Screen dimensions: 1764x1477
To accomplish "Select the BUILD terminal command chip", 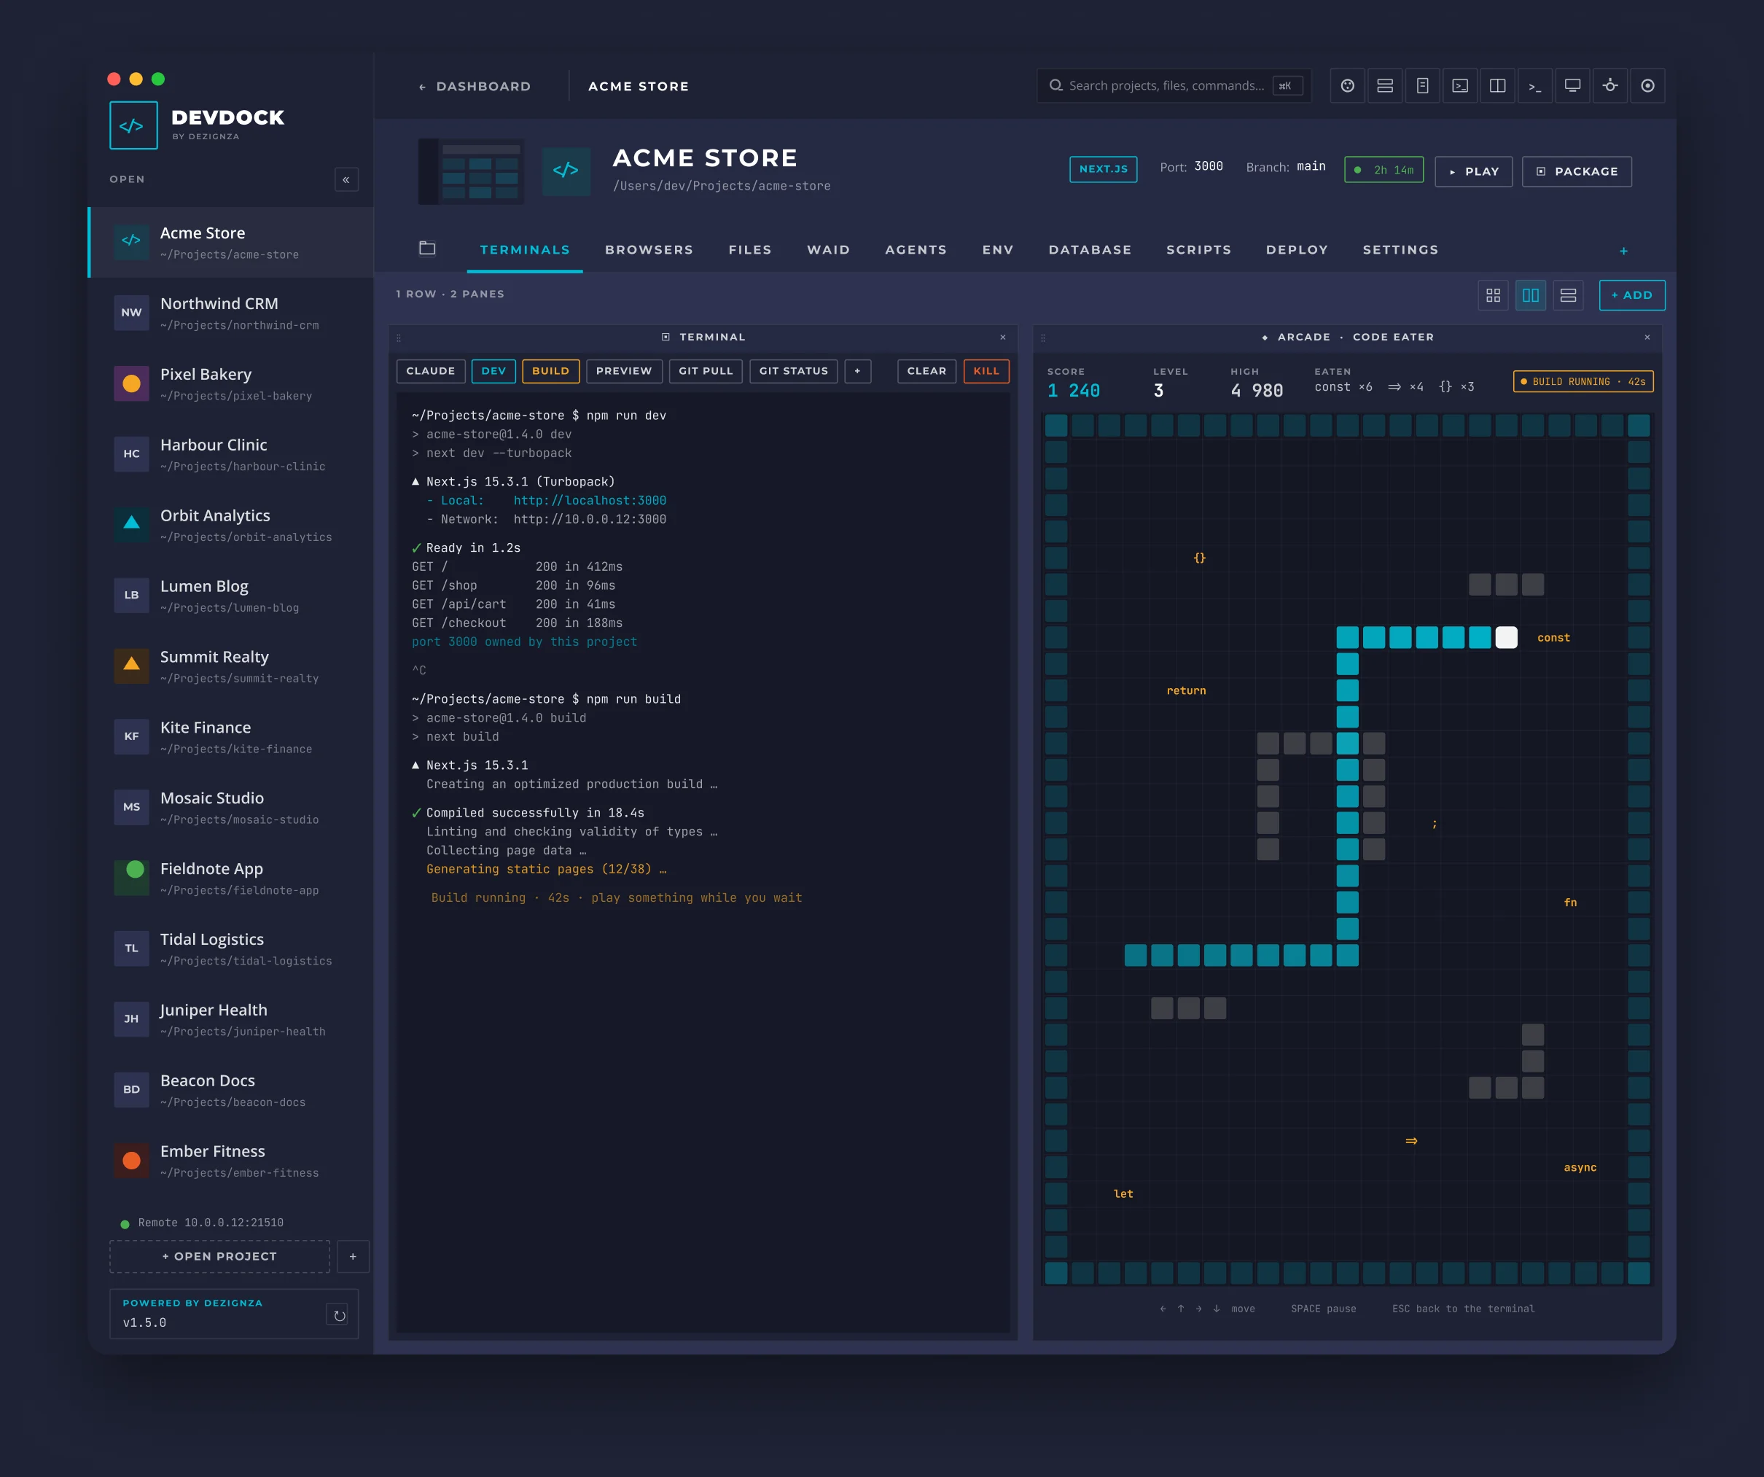I will click(551, 371).
